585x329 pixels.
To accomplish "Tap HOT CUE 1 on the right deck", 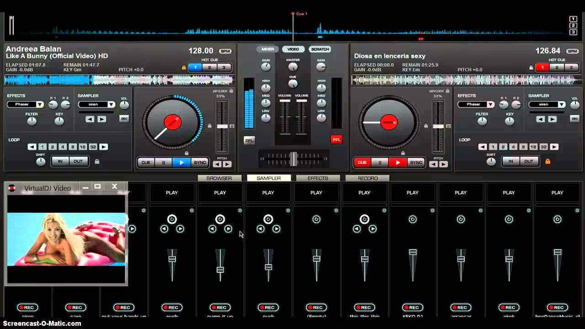I will pyautogui.click(x=542, y=67).
